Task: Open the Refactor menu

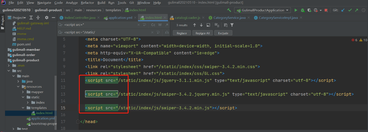Action: coord(87,3)
